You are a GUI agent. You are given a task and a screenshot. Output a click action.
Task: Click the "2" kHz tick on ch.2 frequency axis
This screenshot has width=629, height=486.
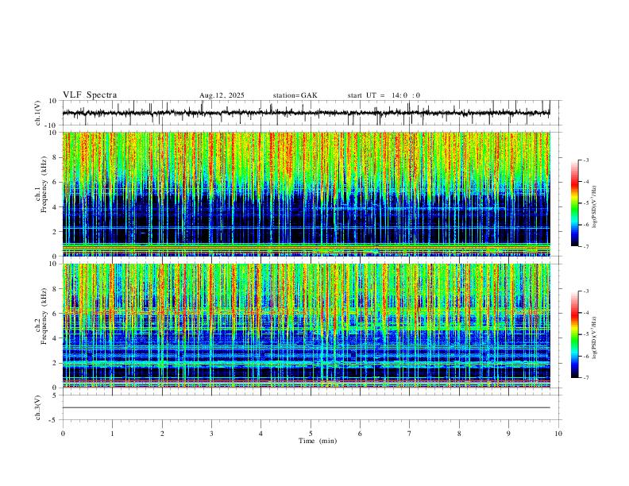coord(55,363)
